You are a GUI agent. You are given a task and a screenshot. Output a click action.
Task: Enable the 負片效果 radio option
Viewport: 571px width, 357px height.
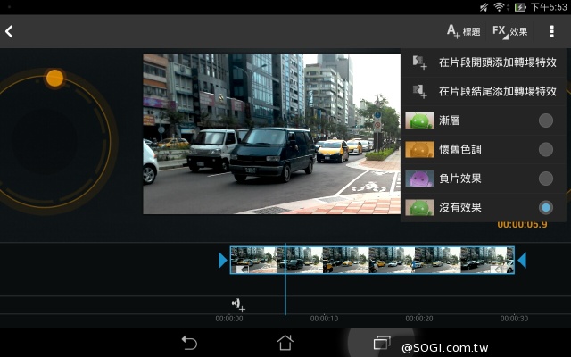coord(546,178)
